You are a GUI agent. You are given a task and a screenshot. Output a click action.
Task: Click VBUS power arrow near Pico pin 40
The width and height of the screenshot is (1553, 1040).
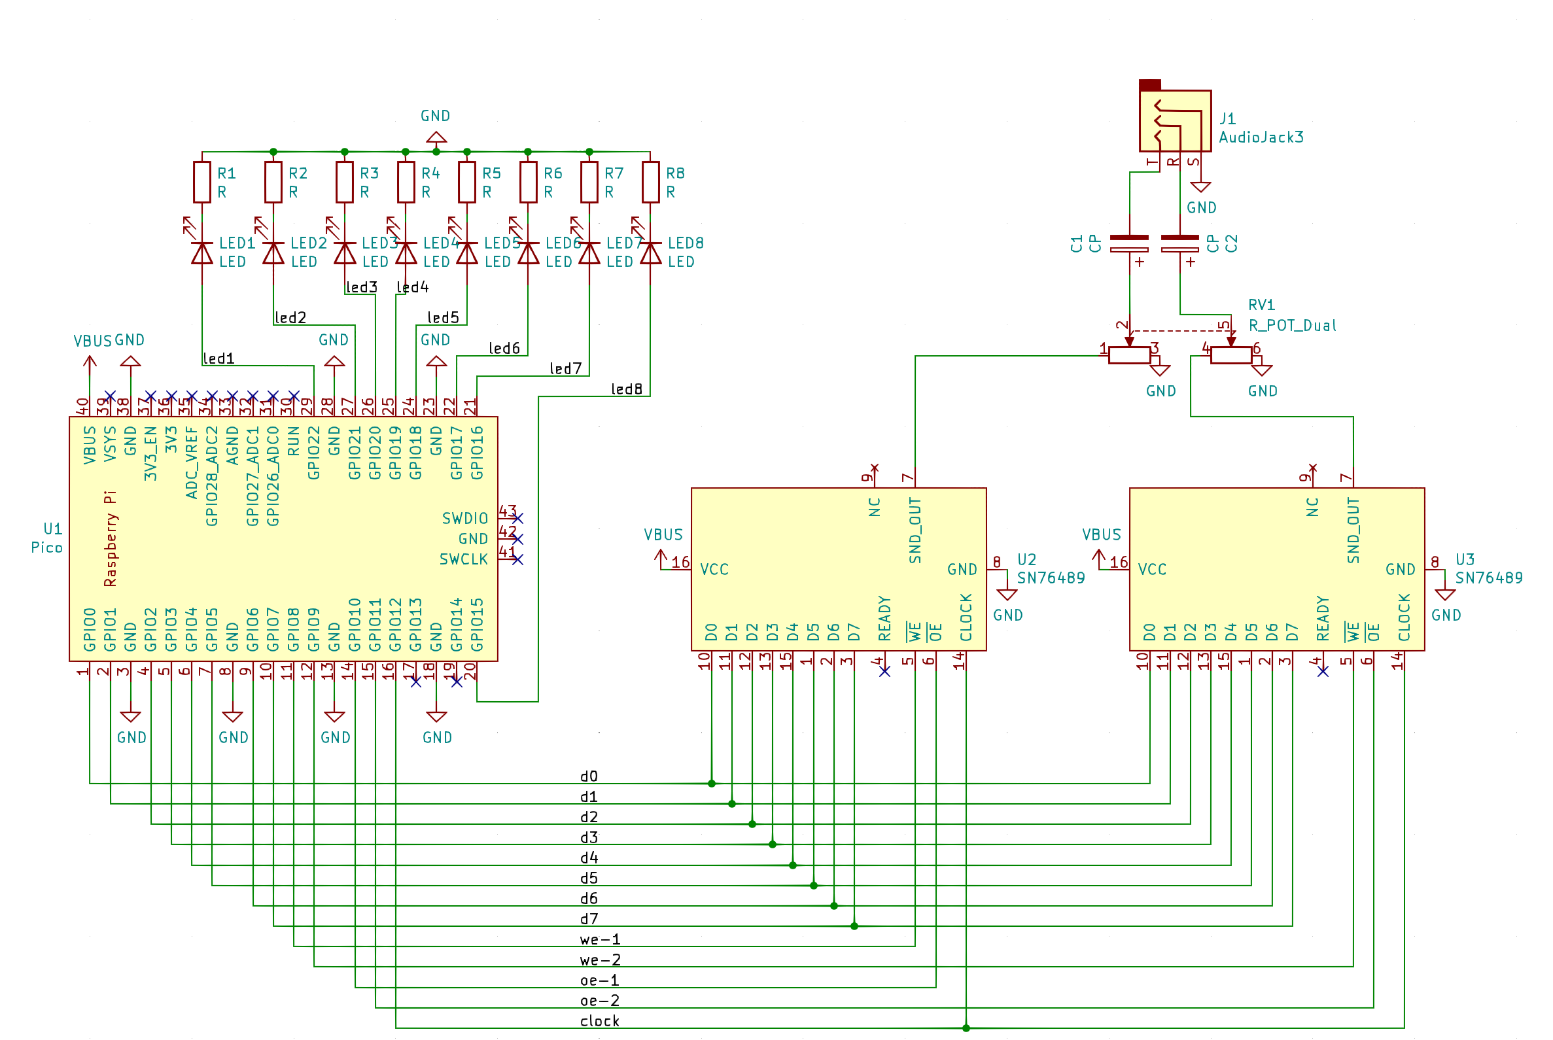(x=90, y=363)
